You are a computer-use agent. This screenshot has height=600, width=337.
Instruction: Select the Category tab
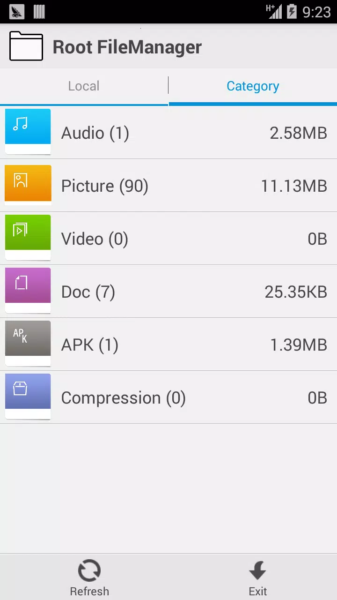point(253,86)
